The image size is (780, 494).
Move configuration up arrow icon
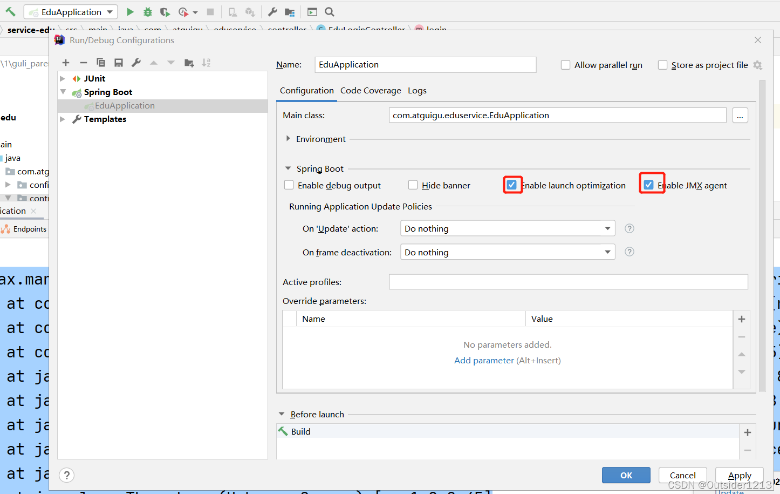tap(154, 63)
